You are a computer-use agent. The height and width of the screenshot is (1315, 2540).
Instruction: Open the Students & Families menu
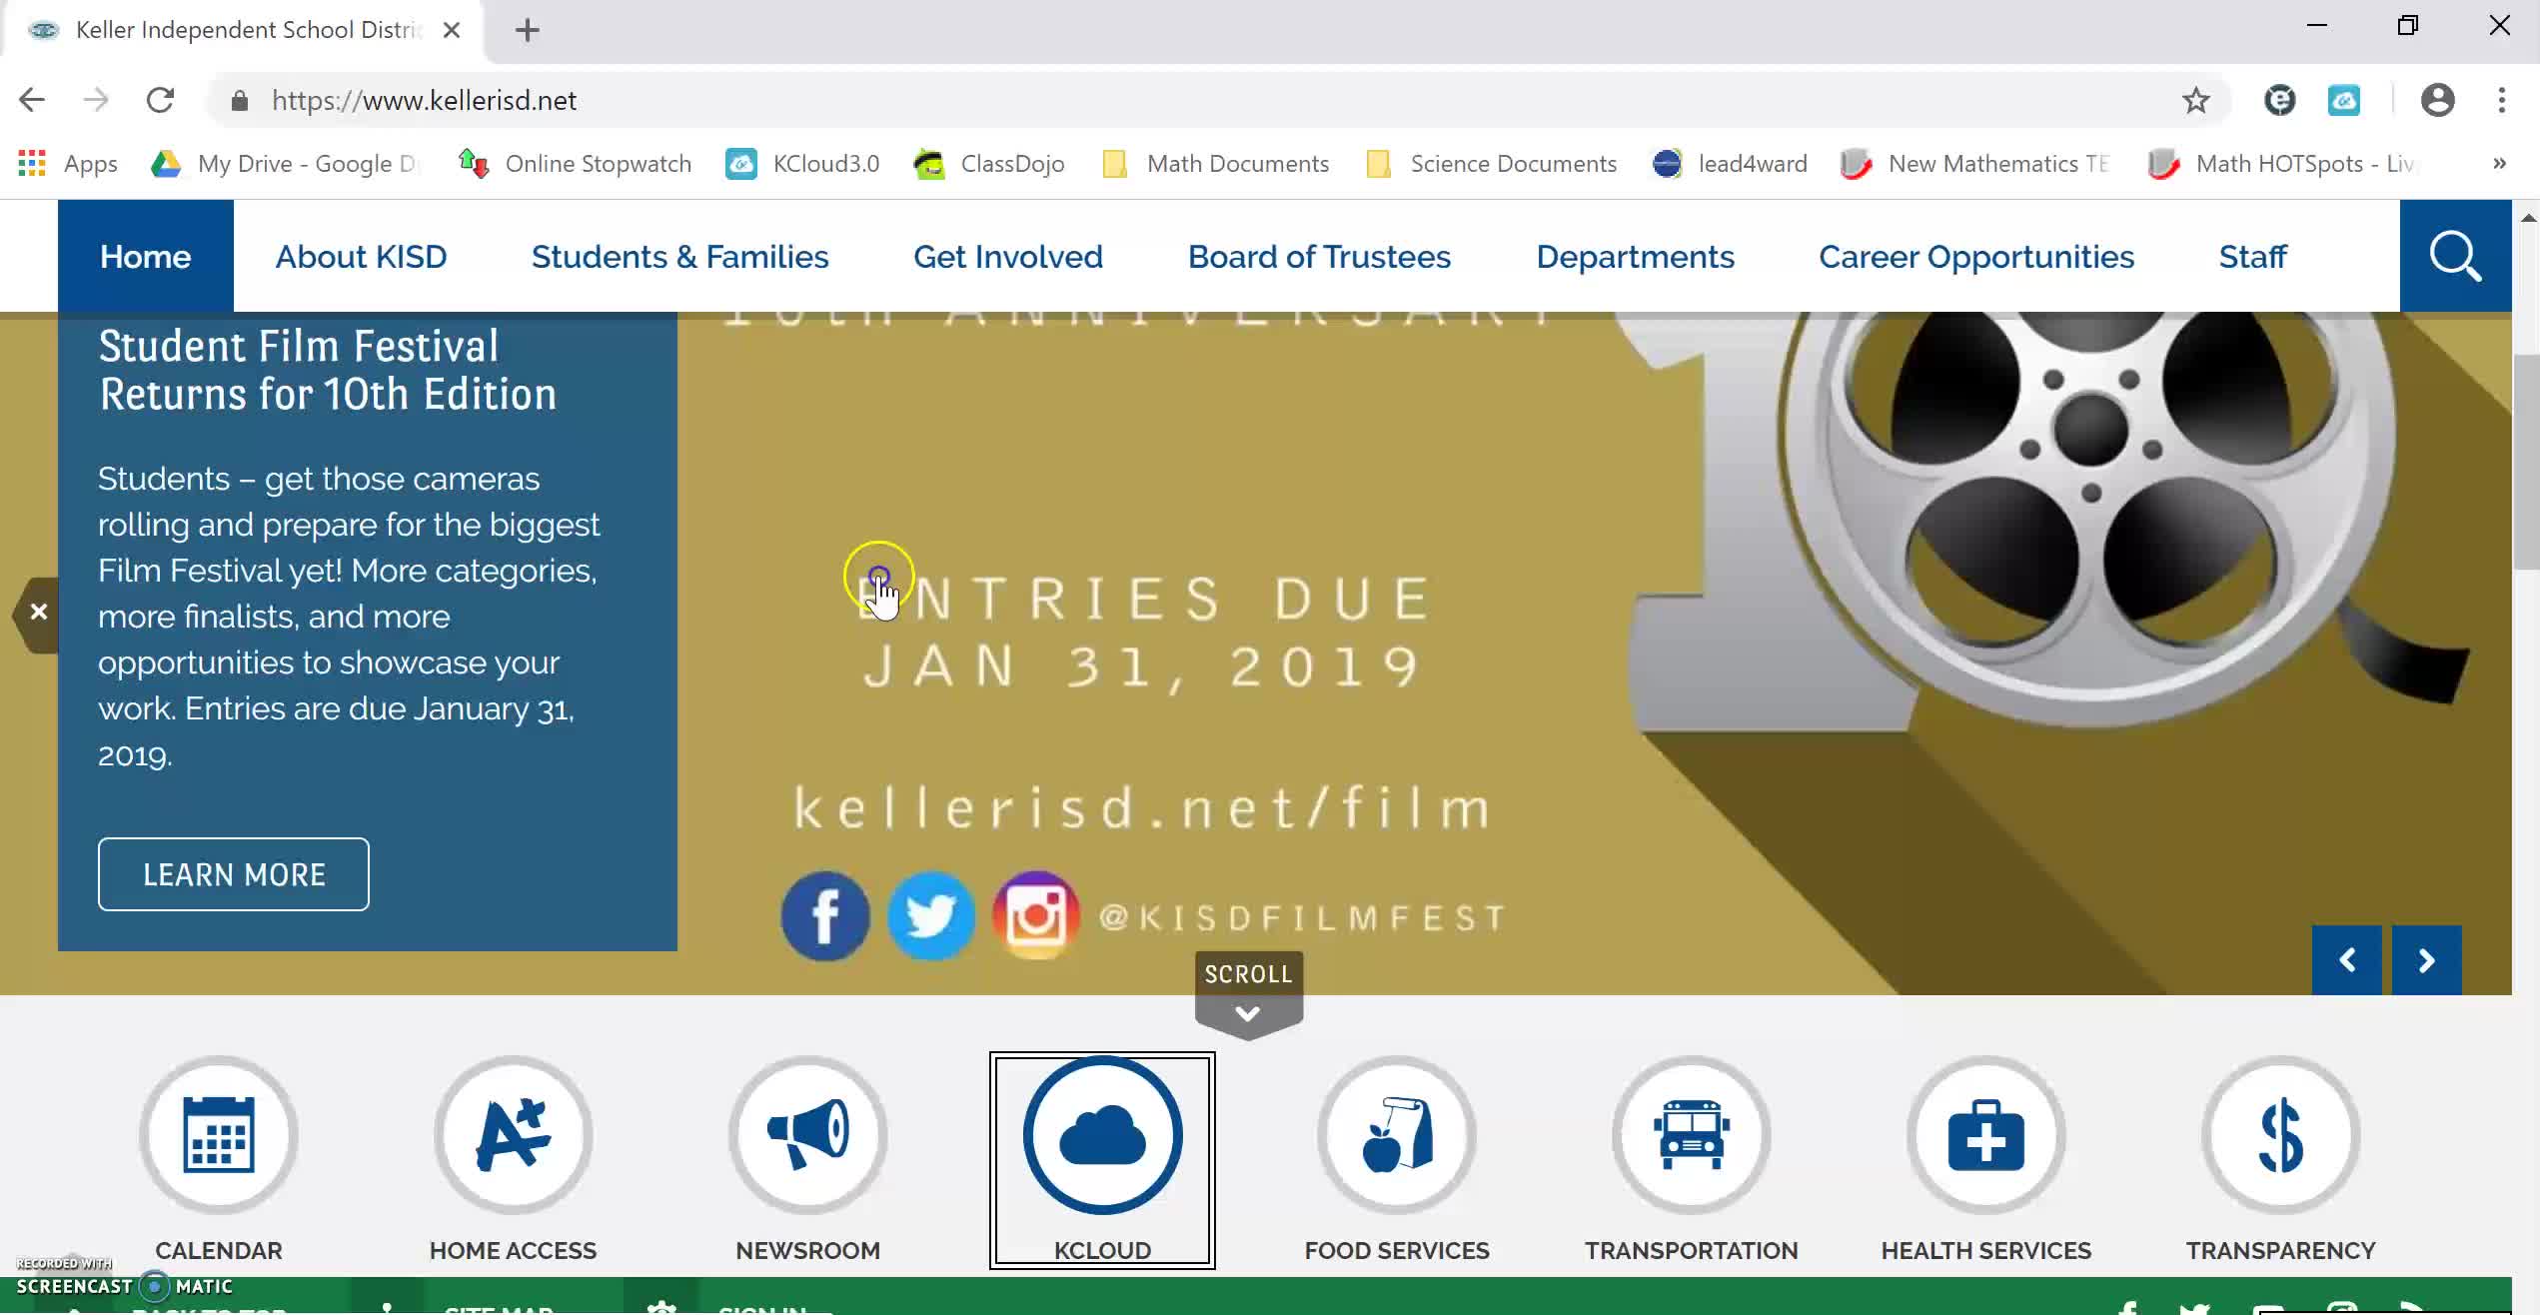click(679, 257)
